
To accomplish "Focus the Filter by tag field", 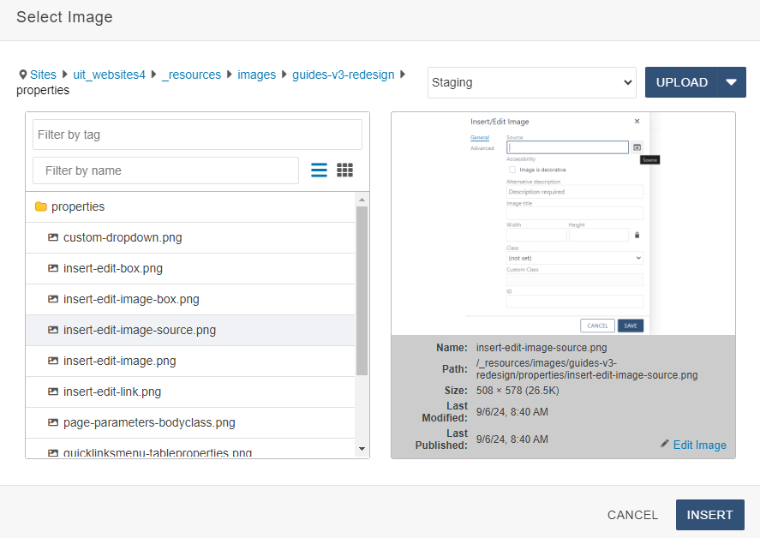I will tap(197, 134).
